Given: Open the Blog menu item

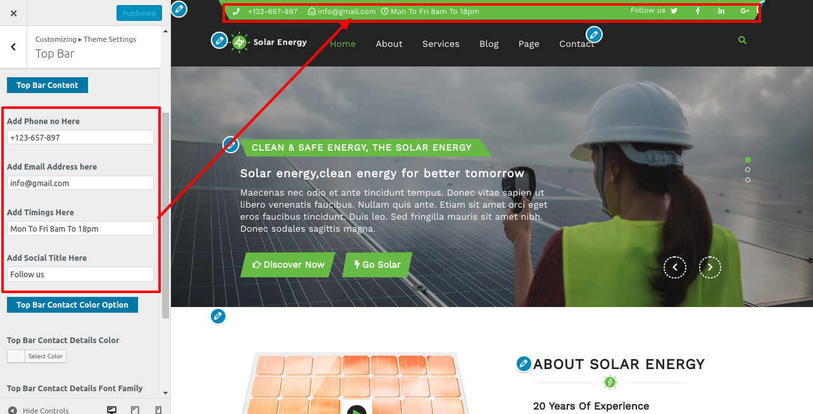Looking at the screenshot, I should pyautogui.click(x=489, y=44).
